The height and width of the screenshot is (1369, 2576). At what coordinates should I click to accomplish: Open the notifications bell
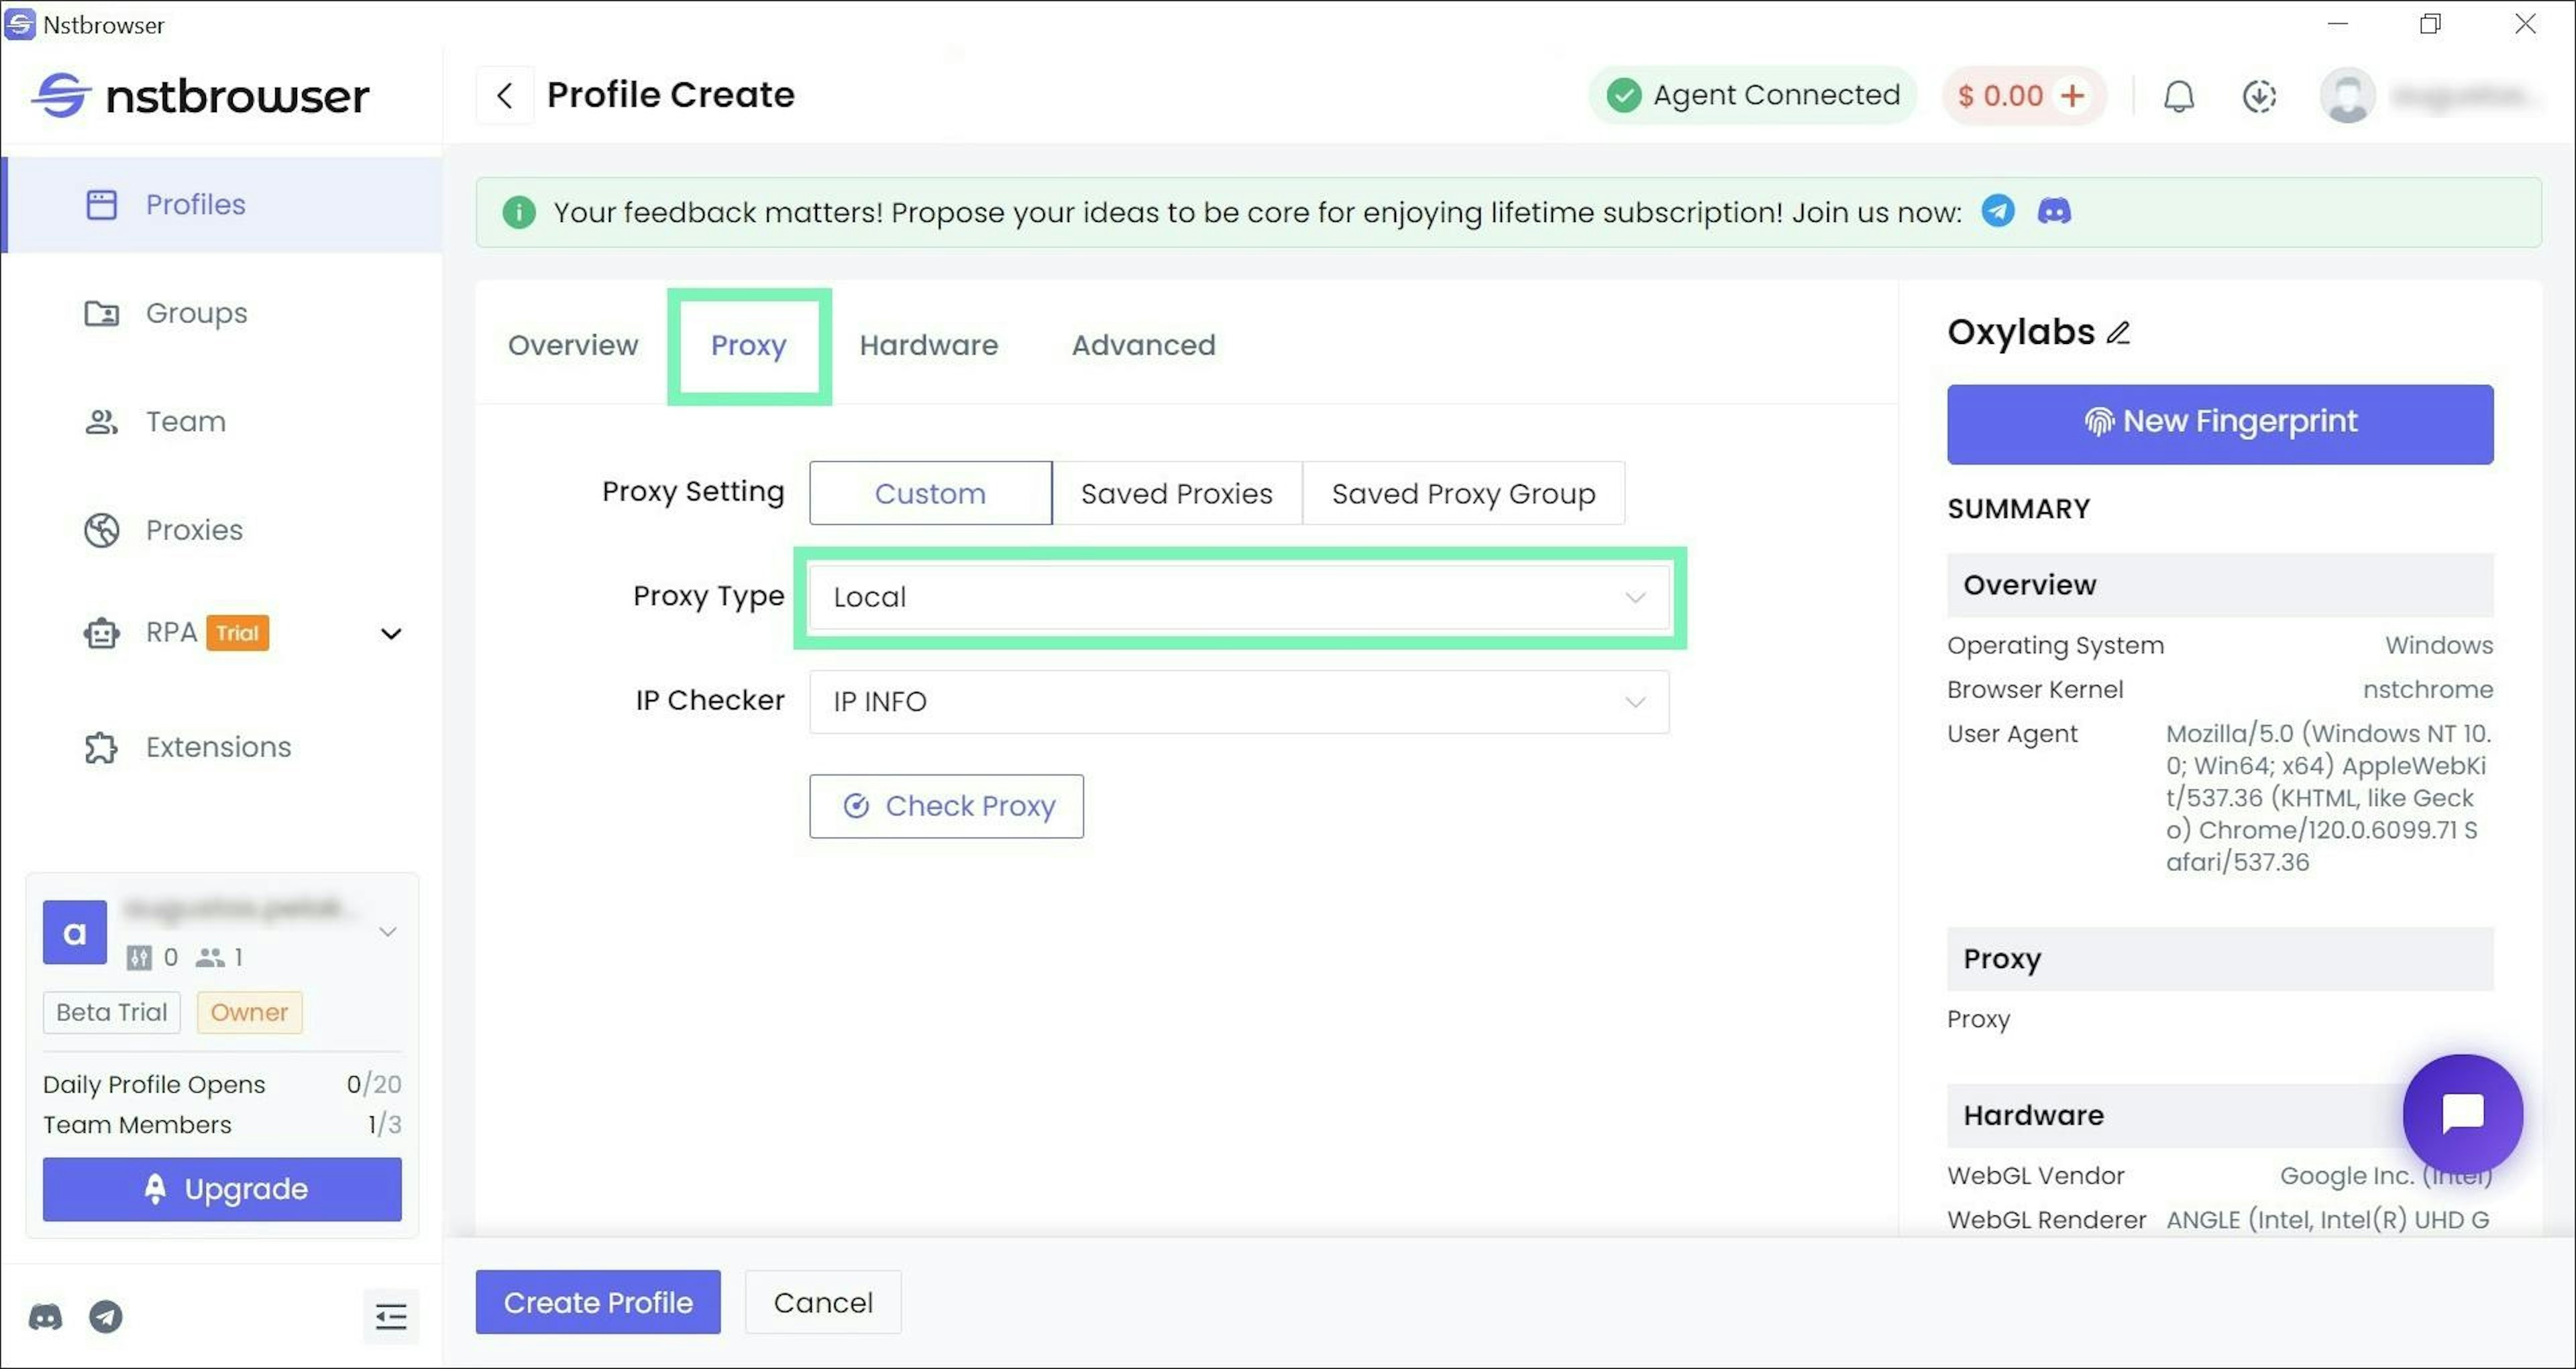click(2179, 96)
